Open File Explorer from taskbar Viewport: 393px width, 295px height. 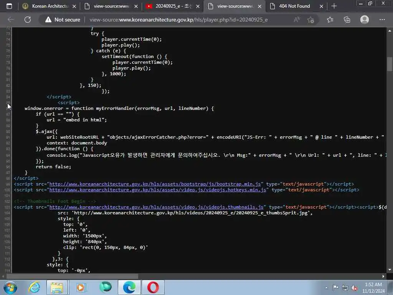57,287
